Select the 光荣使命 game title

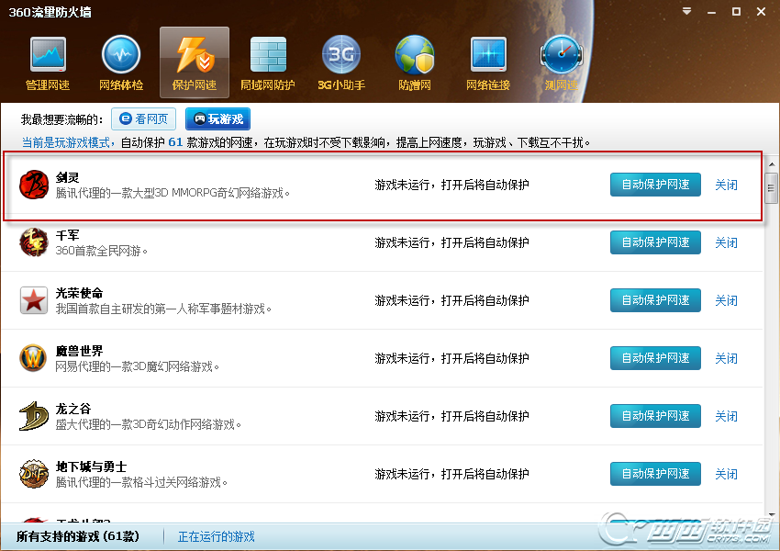79,293
